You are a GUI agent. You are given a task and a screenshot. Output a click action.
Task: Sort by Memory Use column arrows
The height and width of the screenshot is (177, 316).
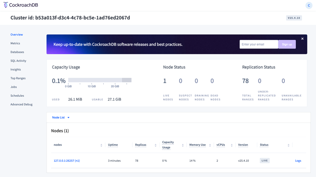pos(210,145)
